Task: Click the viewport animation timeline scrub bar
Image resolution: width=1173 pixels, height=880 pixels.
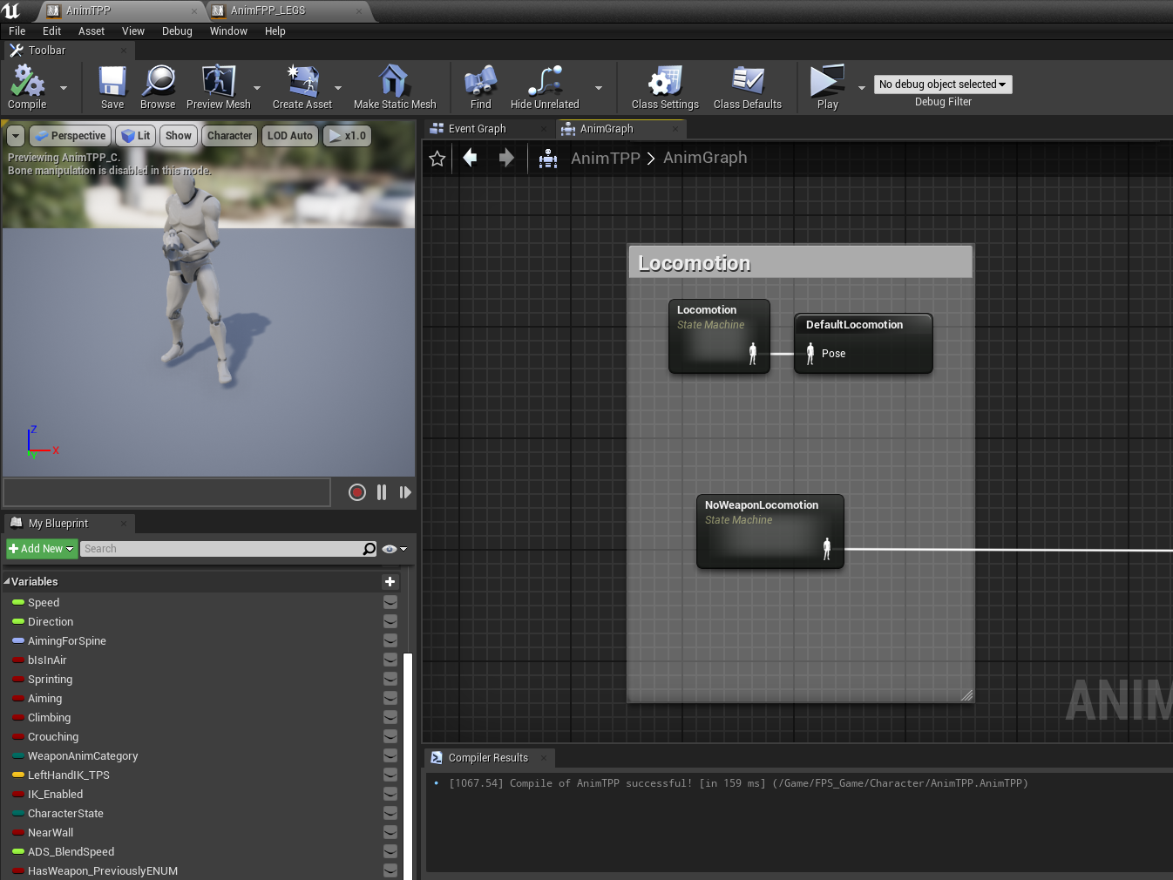Action: tap(166, 491)
